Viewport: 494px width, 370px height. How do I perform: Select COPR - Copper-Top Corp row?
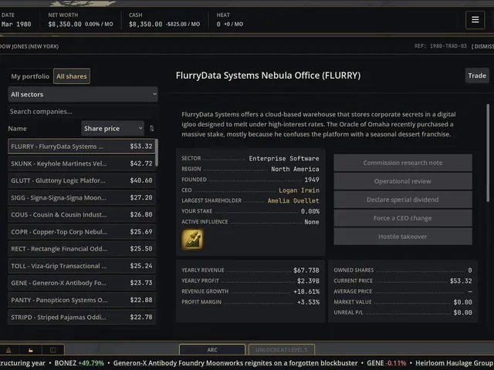(x=82, y=231)
